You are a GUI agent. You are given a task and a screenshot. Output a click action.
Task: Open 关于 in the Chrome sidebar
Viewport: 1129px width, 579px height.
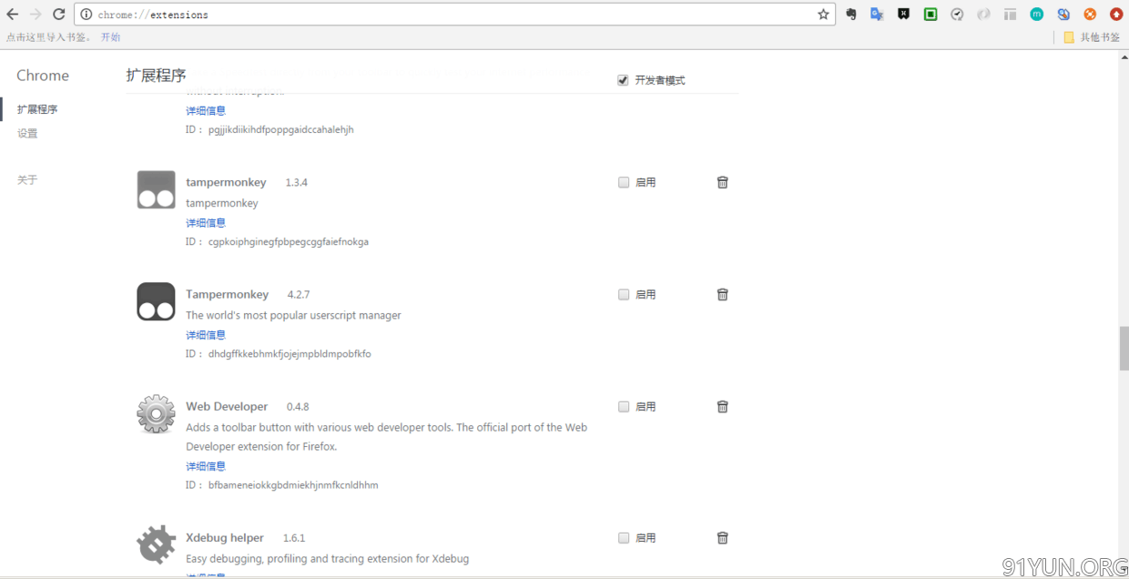tap(27, 179)
